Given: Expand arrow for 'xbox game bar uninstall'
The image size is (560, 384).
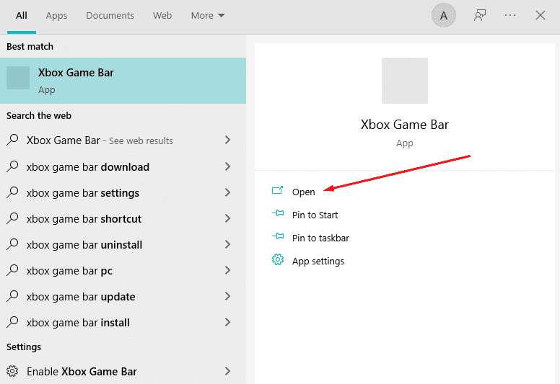Looking at the screenshot, I should point(227,244).
